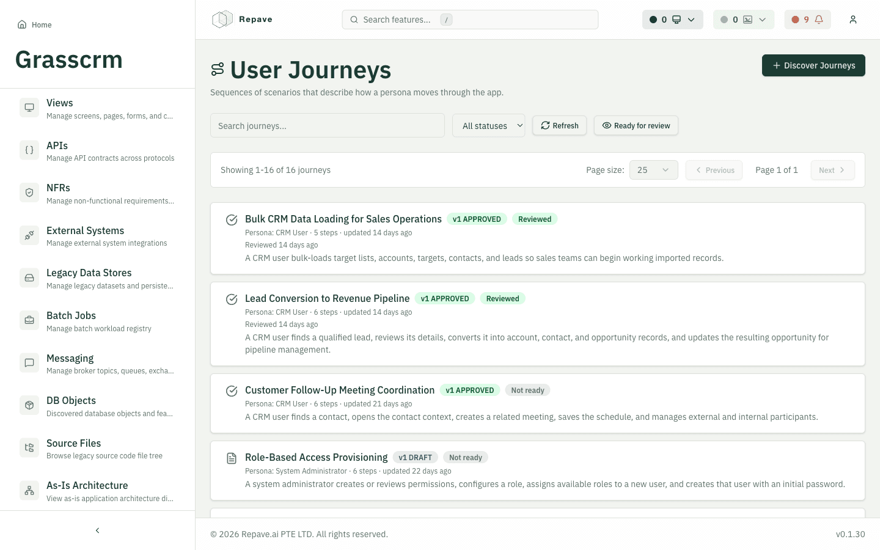Open the Messaging chat bubble icon
The height and width of the screenshot is (550, 880).
tap(29, 363)
